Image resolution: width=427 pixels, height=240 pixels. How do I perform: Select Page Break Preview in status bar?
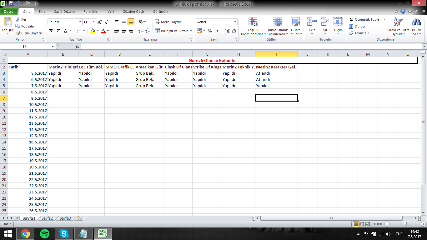367,224
